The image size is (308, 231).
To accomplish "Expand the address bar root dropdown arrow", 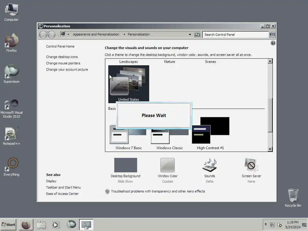I will (68, 35).
